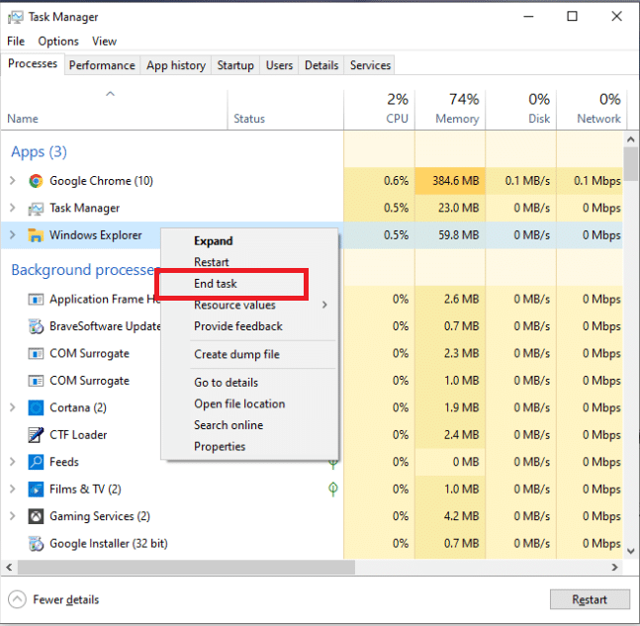Viewport: 640px width, 626px height.
Task: Click the vertical scrollbar up arrow
Action: pos(631,139)
